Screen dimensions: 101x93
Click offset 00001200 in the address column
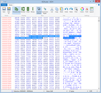(x=7, y=40)
